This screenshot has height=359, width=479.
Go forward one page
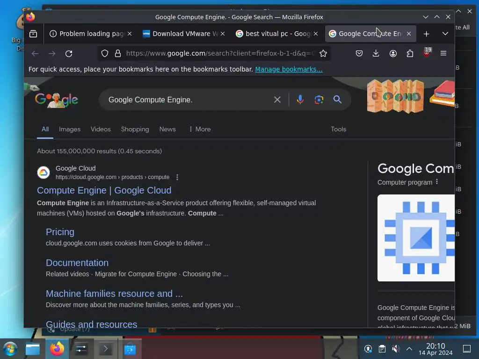tap(52, 53)
